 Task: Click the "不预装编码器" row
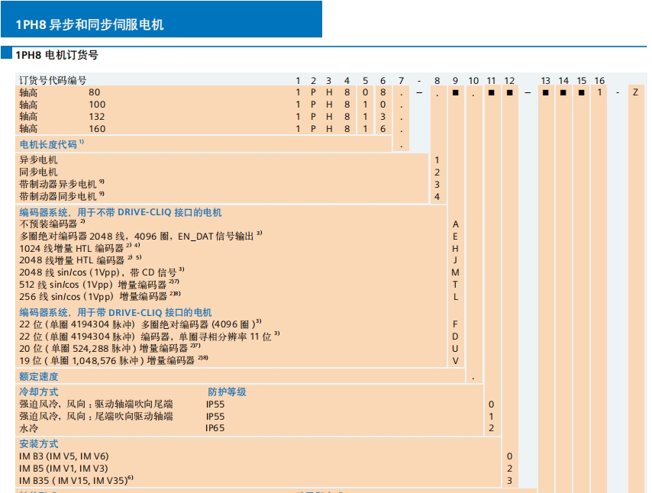click(x=52, y=224)
